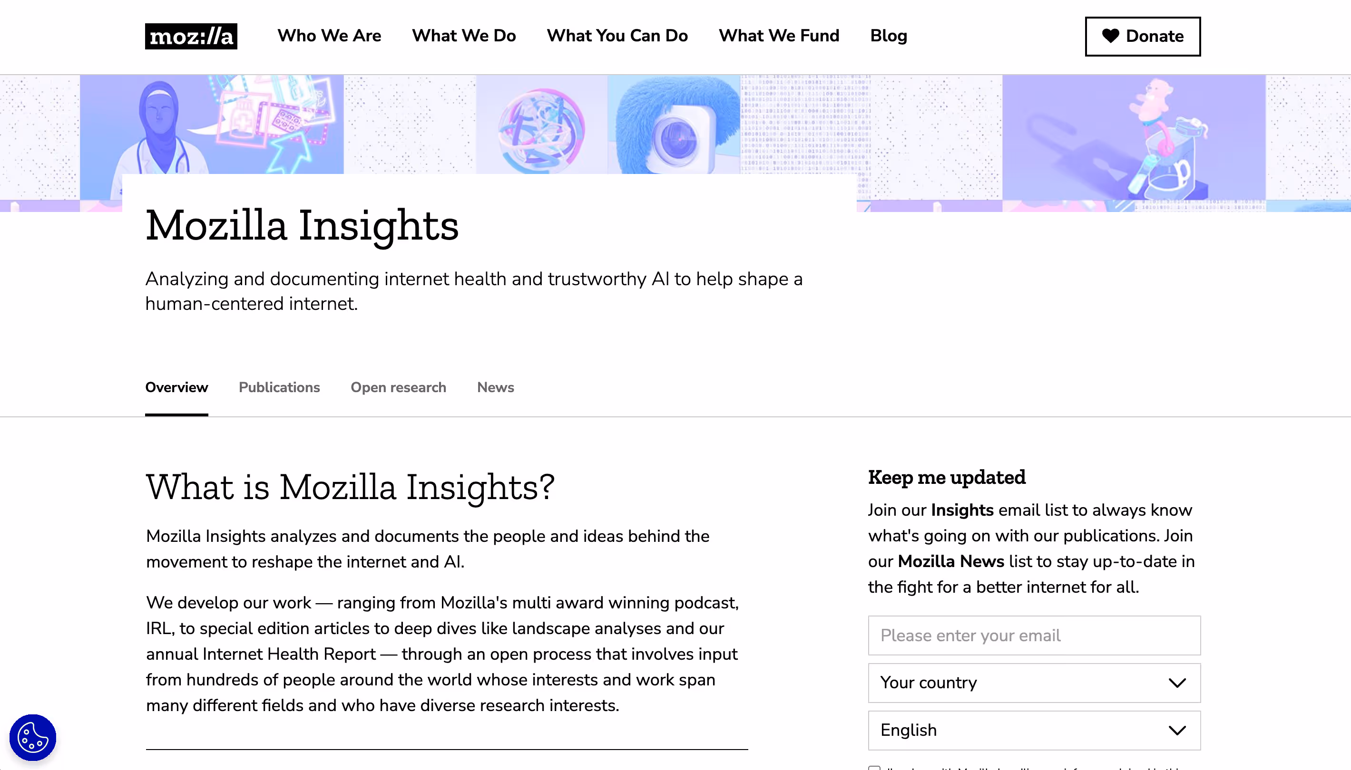Go to the Blog
1351x770 pixels.
pyautogui.click(x=889, y=36)
